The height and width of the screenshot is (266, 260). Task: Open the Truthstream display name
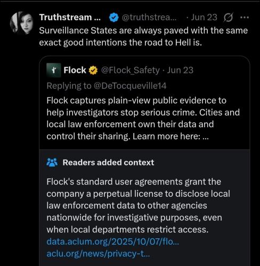(70, 18)
